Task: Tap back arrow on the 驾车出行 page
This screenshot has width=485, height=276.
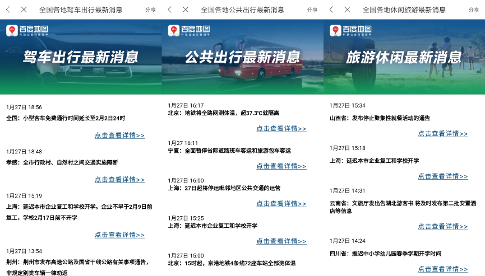Action: pyautogui.click(x=8, y=10)
